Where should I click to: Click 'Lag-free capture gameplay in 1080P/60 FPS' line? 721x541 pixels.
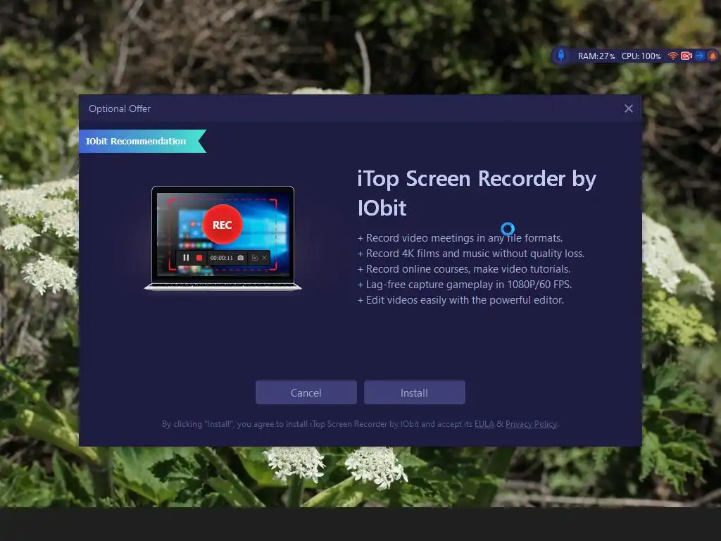(465, 285)
